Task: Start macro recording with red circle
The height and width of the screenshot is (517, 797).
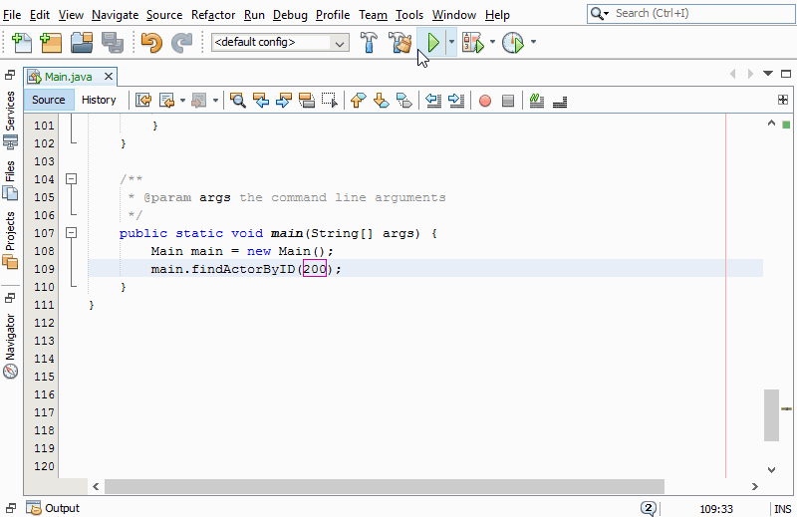Action: pos(485,100)
